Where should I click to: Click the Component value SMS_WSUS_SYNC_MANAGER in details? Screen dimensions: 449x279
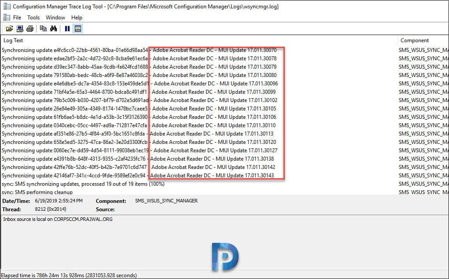pos(166,201)
